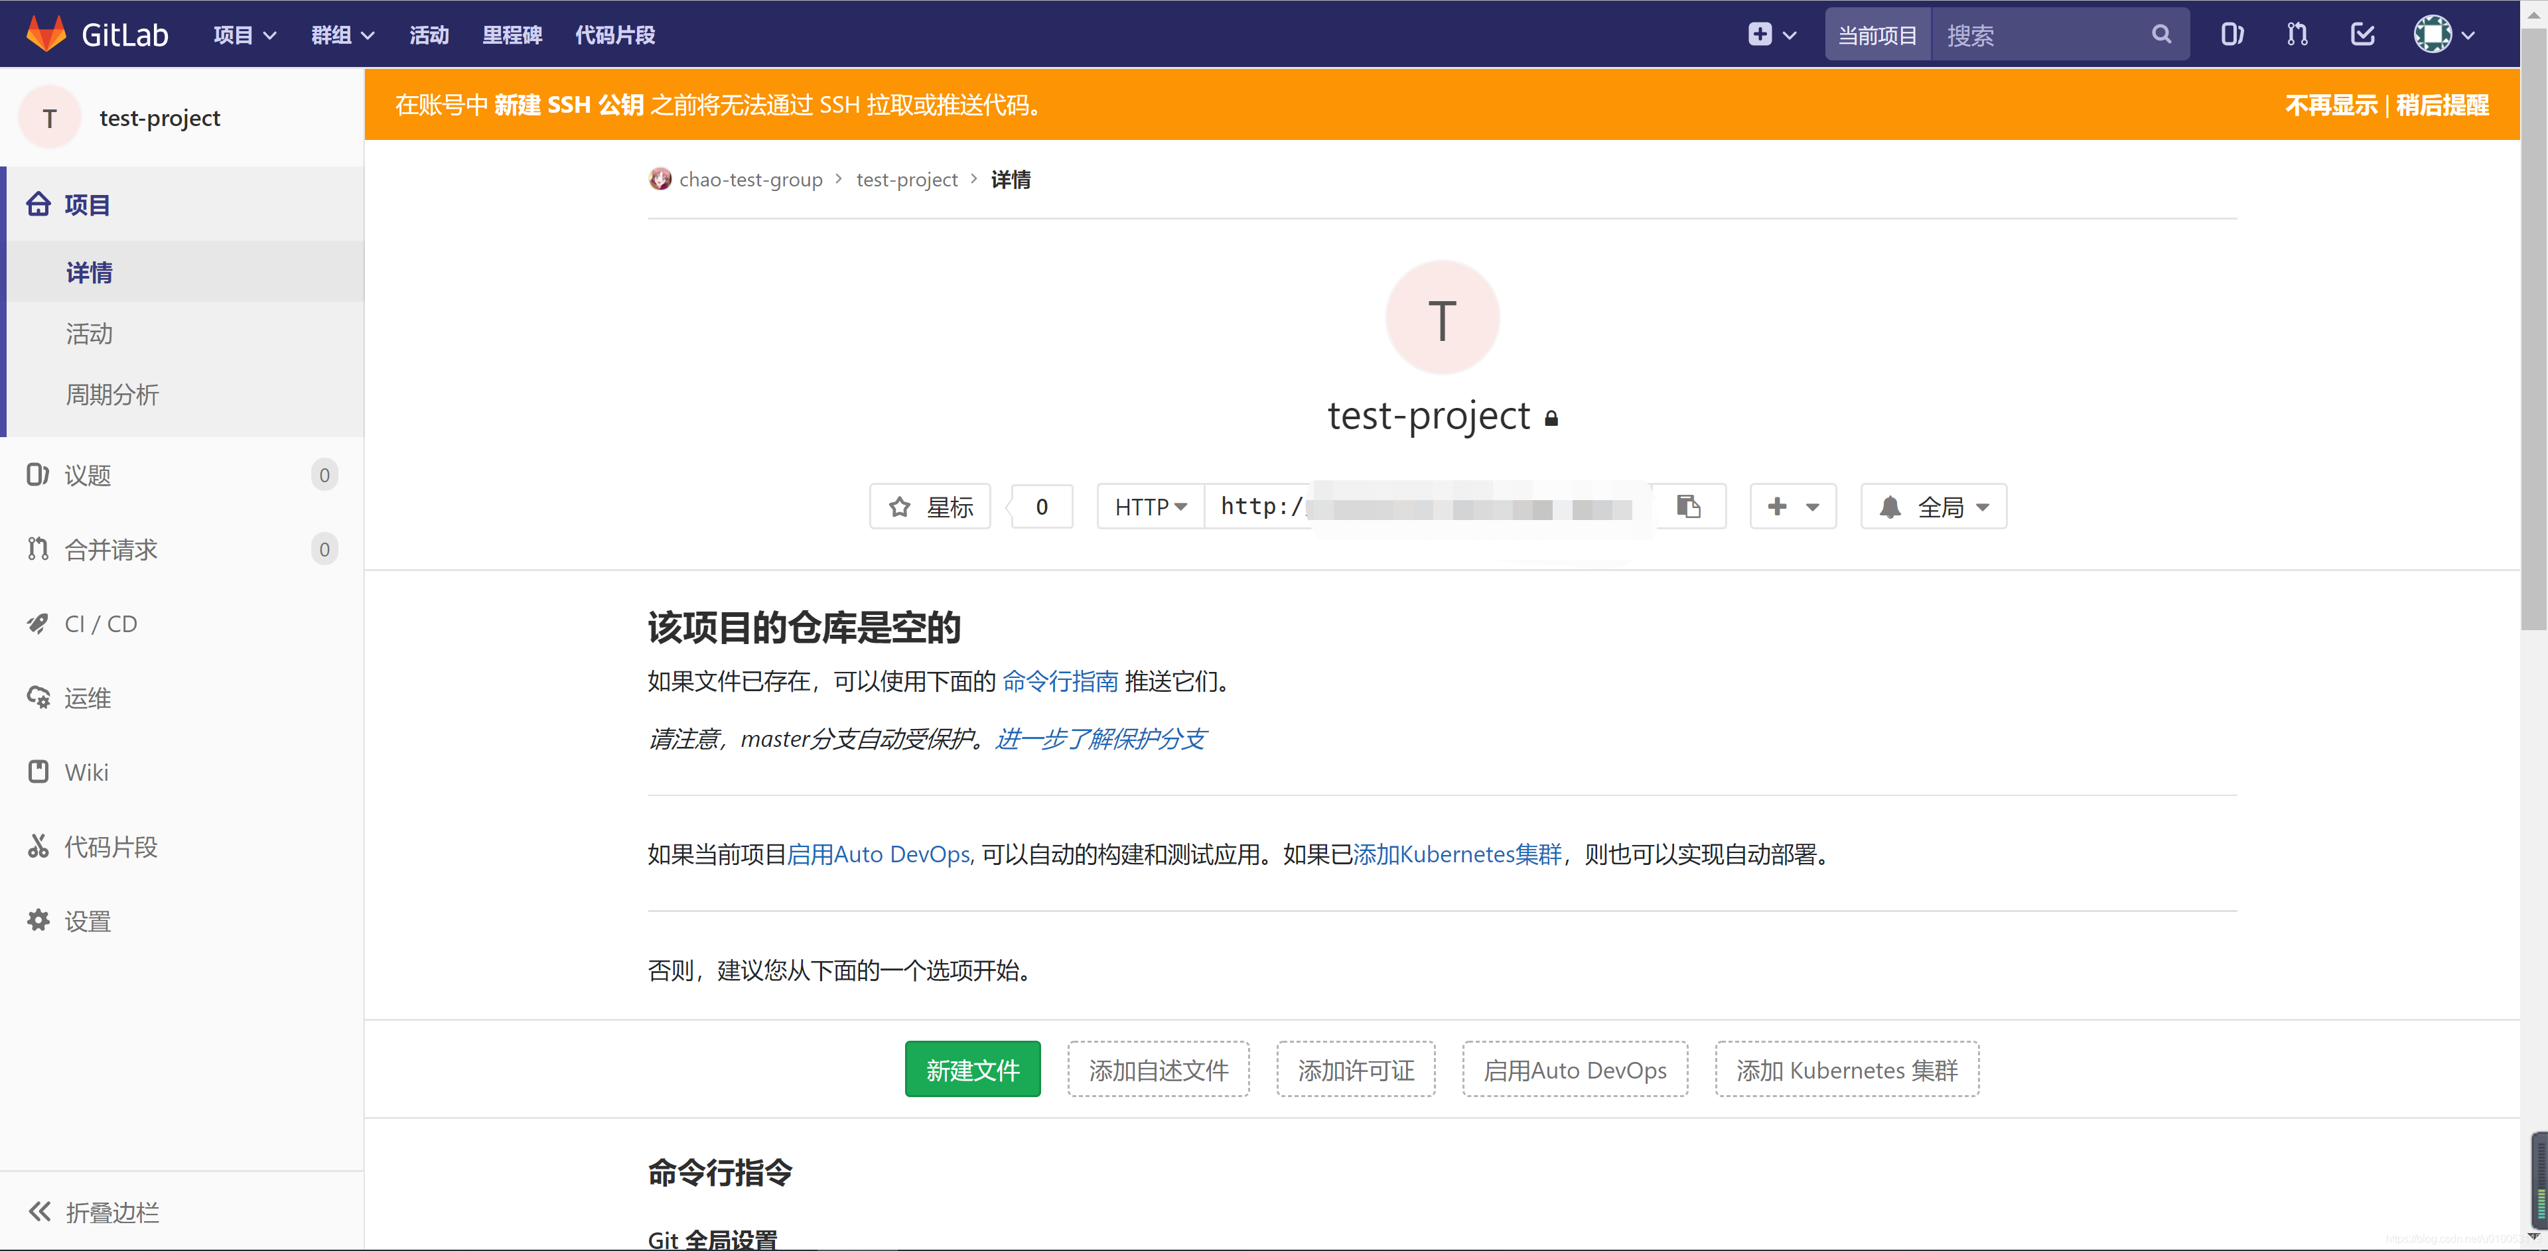Click chao-test-group avatar in breadcrumb

coord(660,179)
